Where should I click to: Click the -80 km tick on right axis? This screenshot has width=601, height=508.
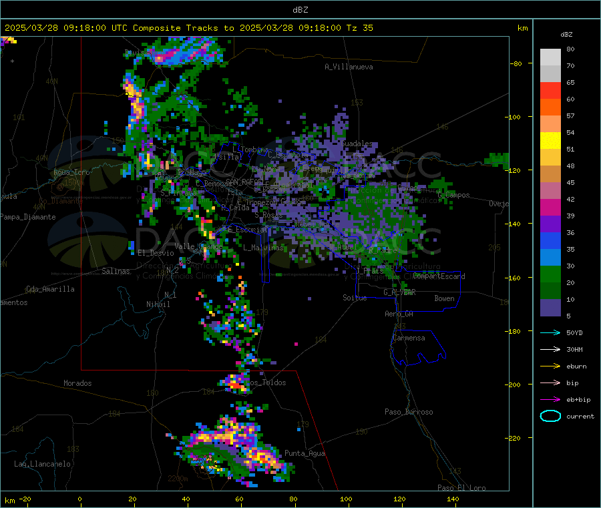click(516, 63)
